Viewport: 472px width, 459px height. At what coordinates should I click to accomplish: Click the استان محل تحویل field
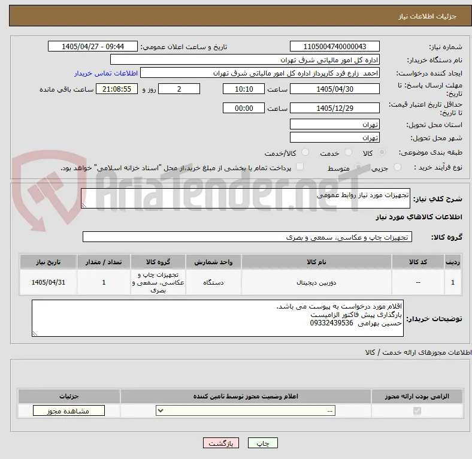click(334, 125)
